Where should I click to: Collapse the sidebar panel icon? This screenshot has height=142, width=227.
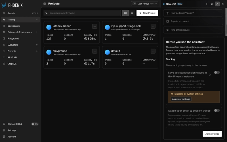tap(45, 4)
